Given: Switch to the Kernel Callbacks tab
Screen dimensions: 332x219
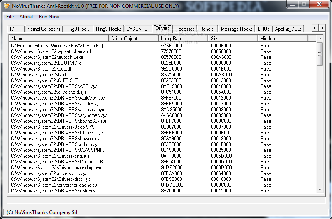Looking at the screenshot, I should (x=44, y=29).
